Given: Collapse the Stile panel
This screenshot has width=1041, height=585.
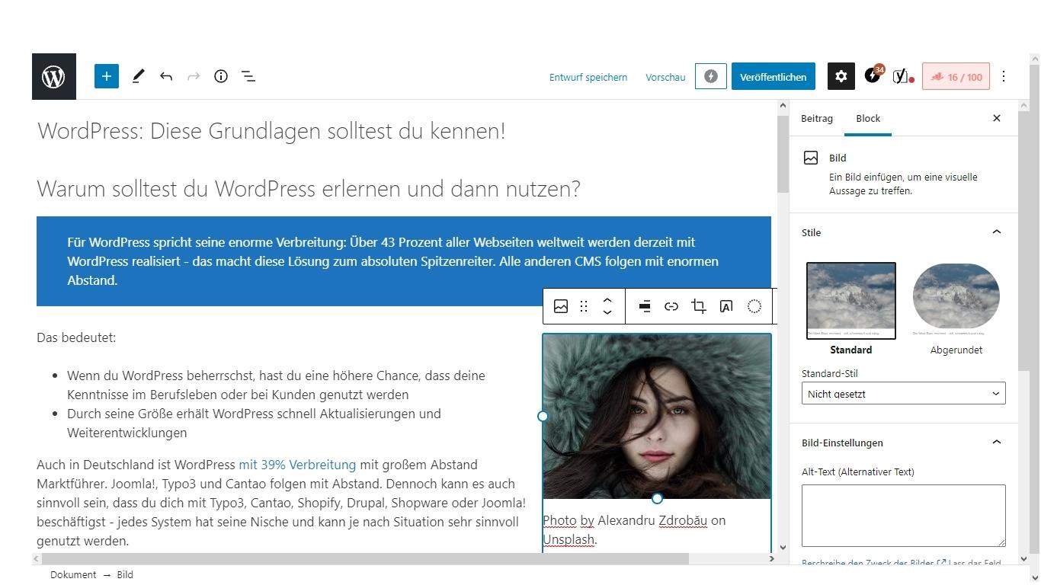Looking at the screenshot, I should [997, 232].
